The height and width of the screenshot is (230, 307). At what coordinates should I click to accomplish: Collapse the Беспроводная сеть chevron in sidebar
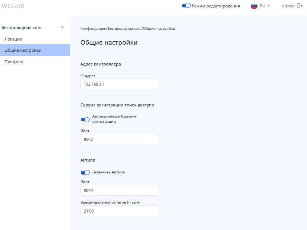click(62, 27)
